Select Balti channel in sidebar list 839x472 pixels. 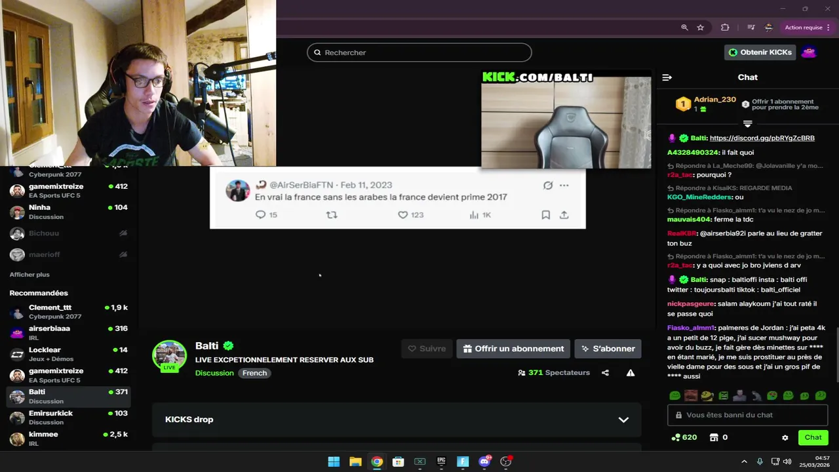(69, 396)
